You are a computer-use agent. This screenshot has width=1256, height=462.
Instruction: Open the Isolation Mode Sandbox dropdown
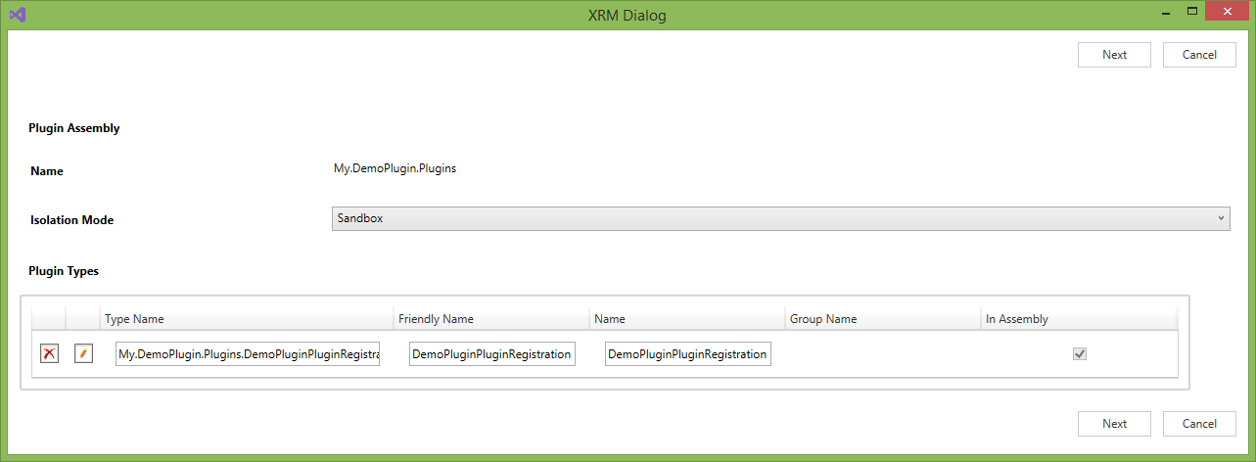pyautogui.click(x=780, y=218)
